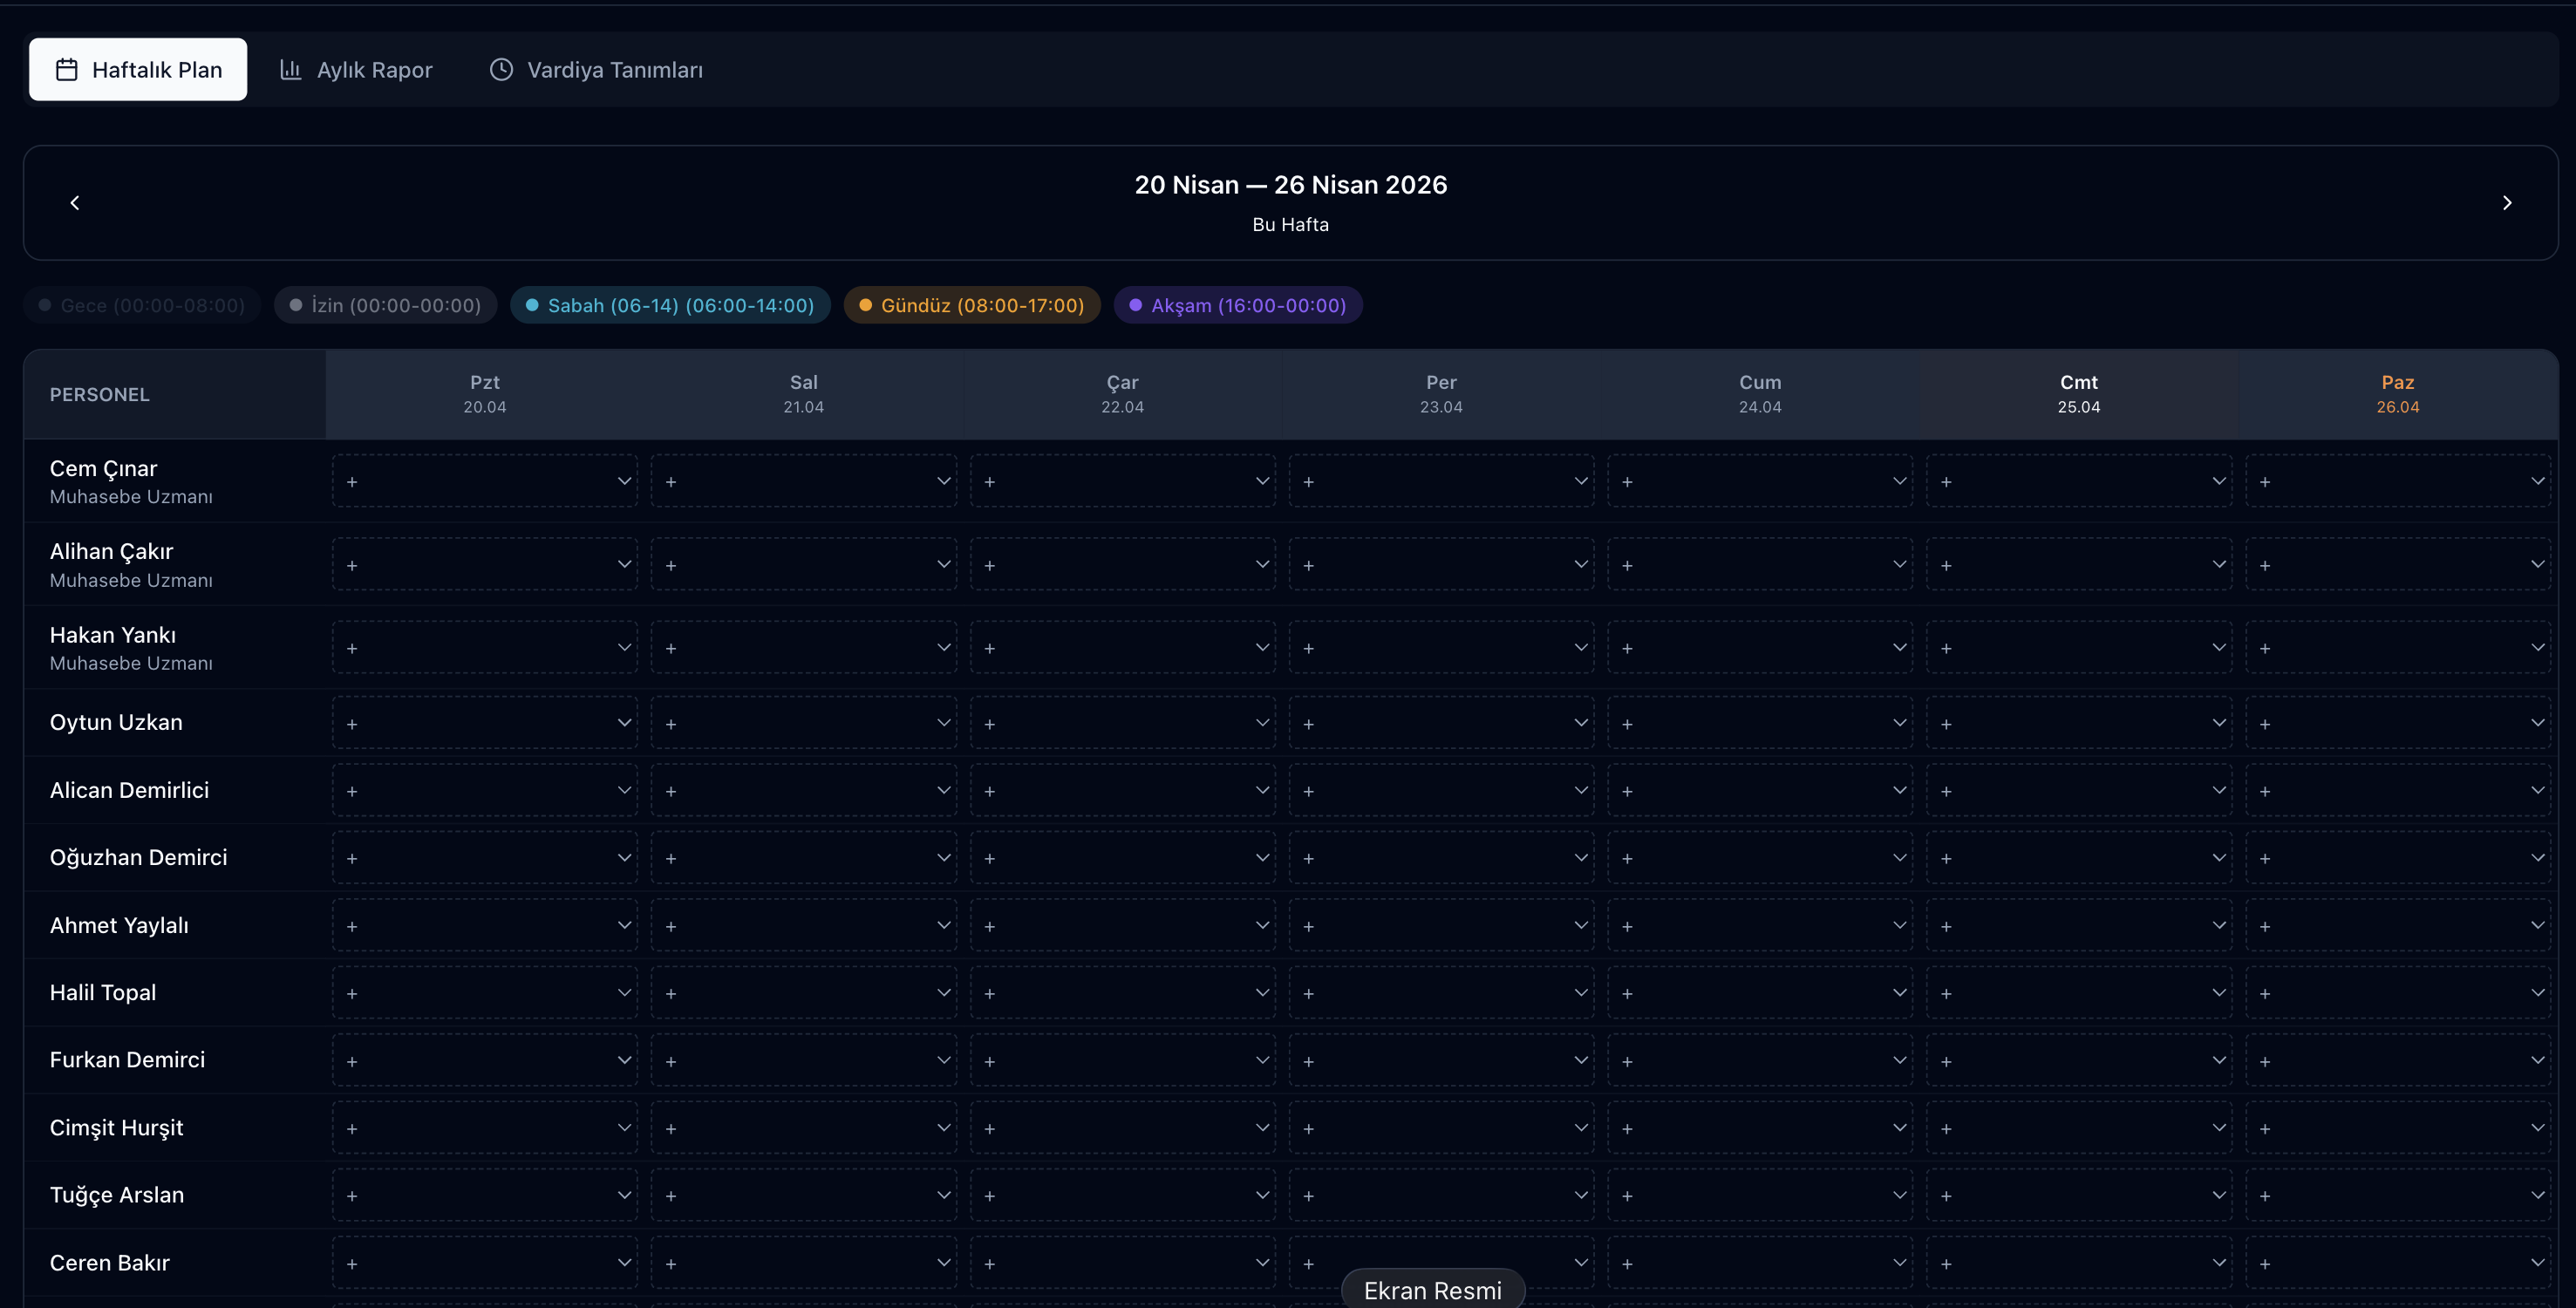This screenshot has height=1308, width=2576.
Task: Select the Oğuzhan Demirci personnel name
Action: pyautogui.click(x=139, y=857)
